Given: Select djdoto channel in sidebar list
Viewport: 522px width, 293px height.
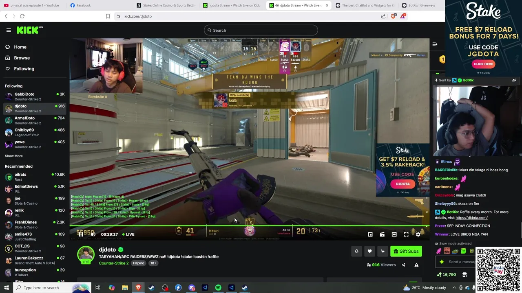Looking at the screenshot, I should coord(35,108).
